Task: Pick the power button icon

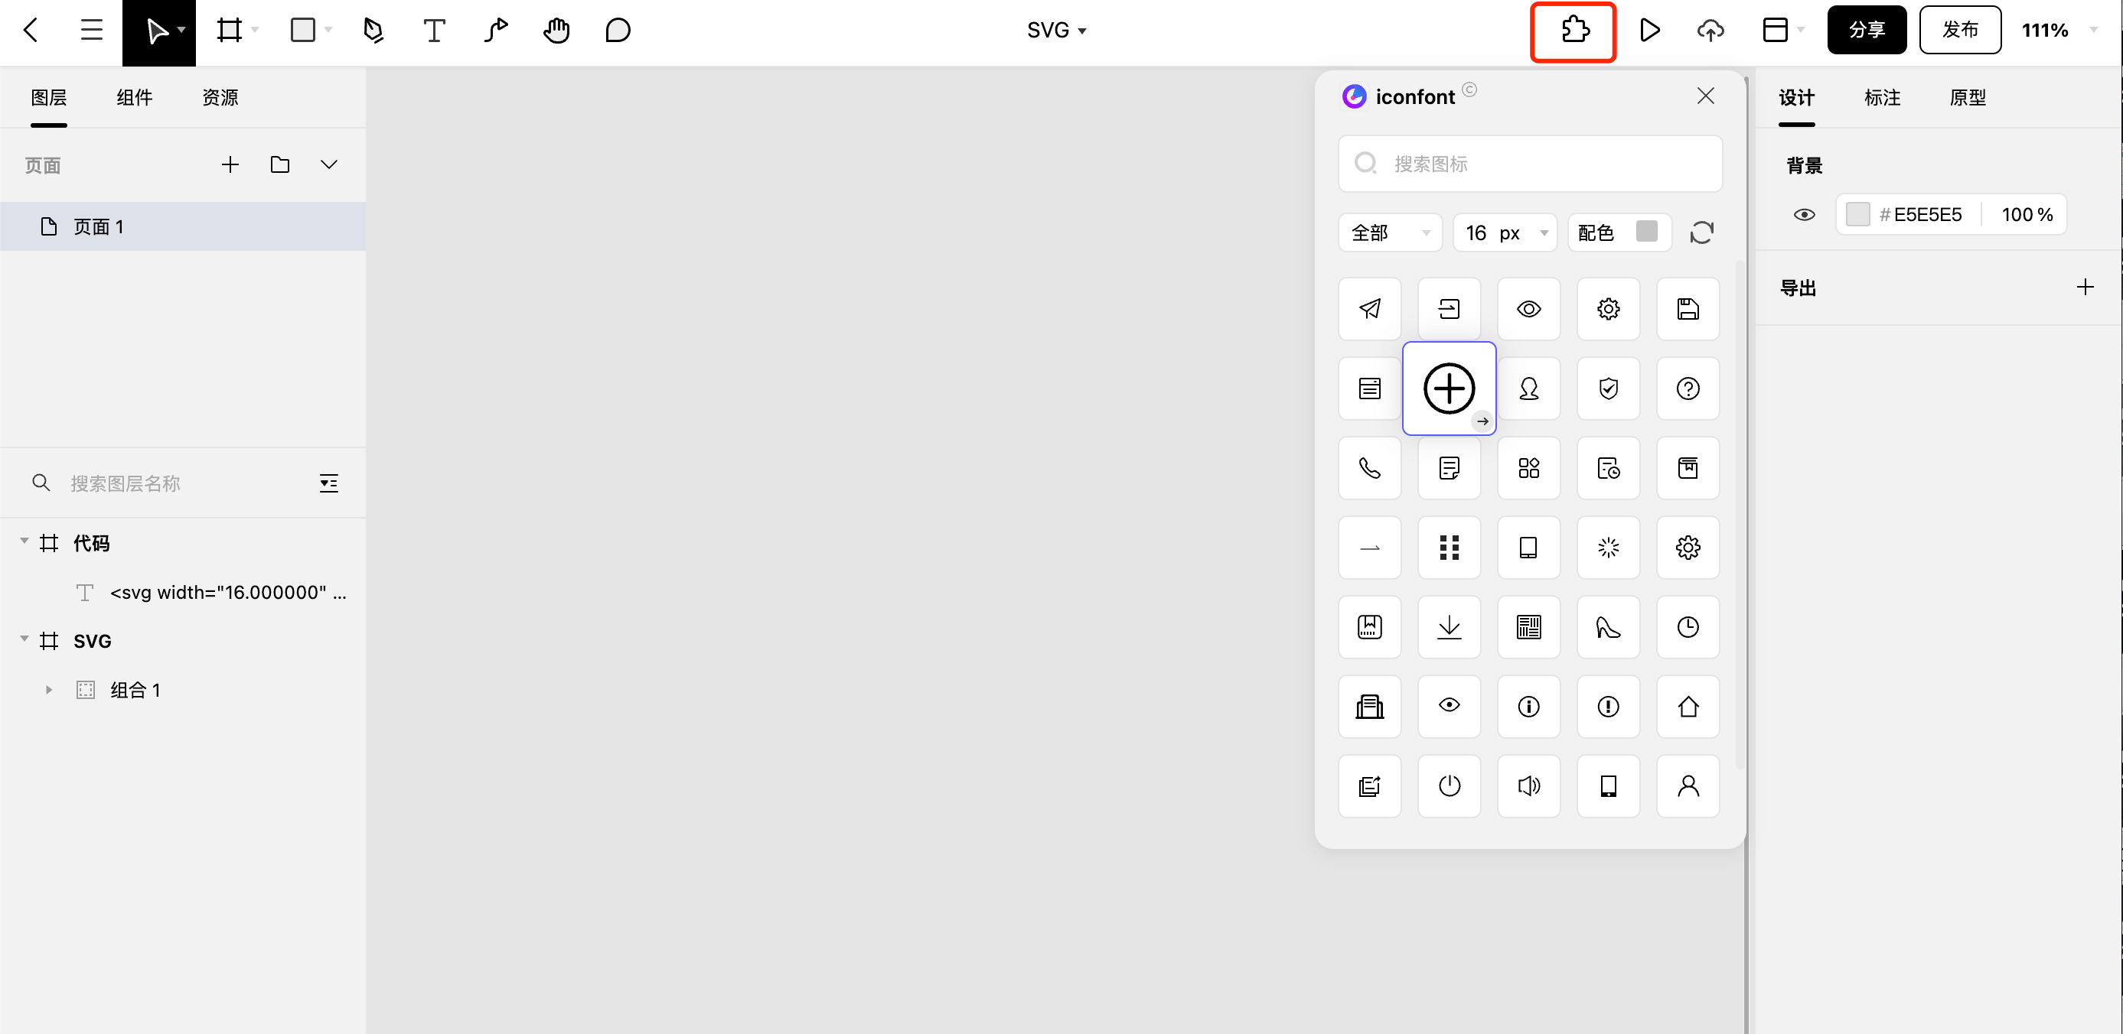Action: (x=1449, y=786)
